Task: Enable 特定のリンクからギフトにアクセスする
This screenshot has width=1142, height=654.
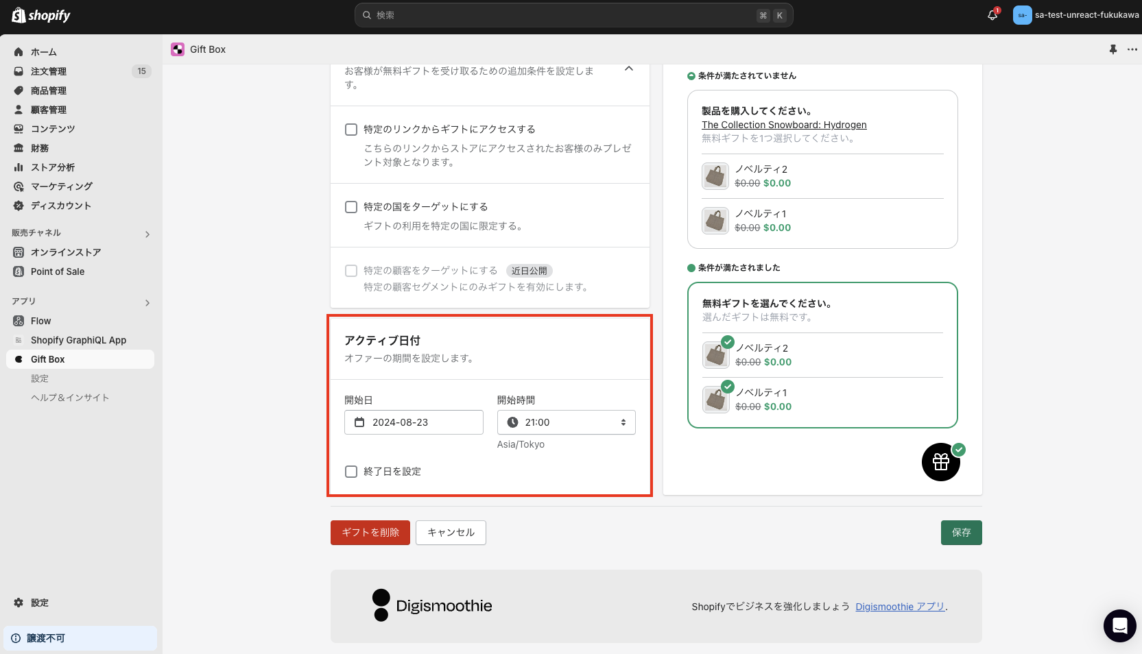Action: tap(350, 129)
